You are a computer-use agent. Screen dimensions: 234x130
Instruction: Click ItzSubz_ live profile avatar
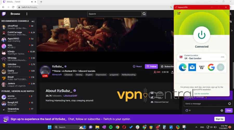click(x=45, y=71)
